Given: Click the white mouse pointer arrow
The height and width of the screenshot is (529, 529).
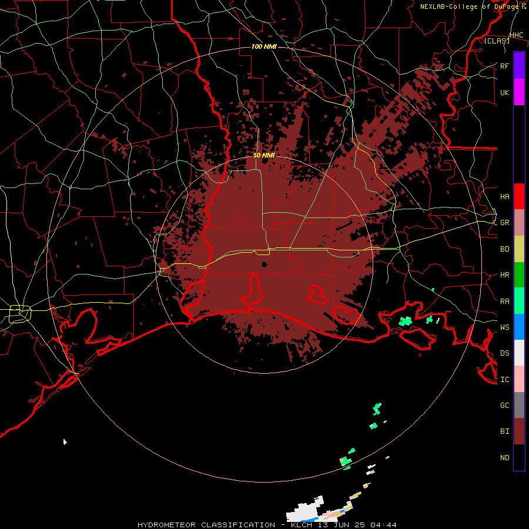Looking at the screenshot, I should (65, 442).
